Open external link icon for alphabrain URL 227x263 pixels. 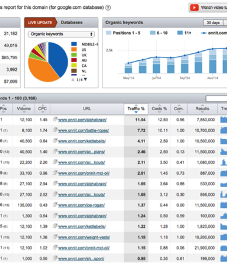[55, 120]
